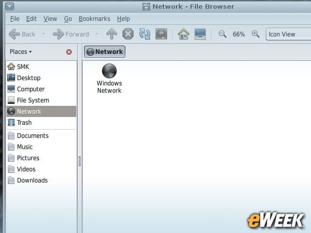Open Documents bookmark in sidebar

coord(41,136)
